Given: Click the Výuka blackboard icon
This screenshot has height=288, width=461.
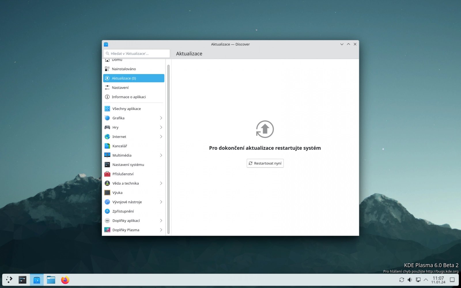Looking at the screenshot, I should (x=107, y=193).
